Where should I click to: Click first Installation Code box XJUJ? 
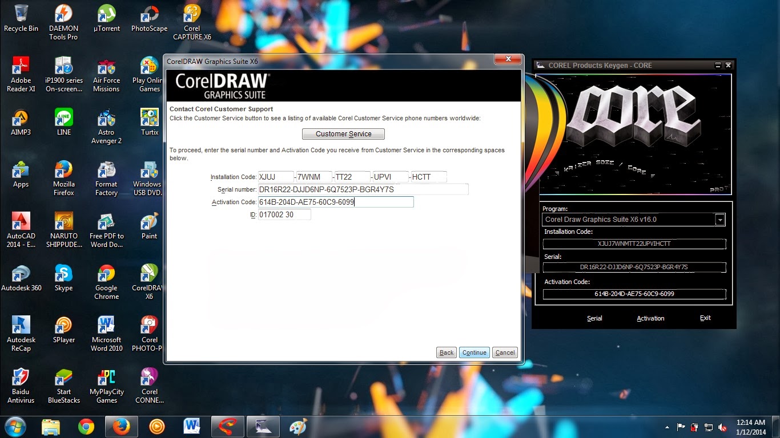click(x=276, y=177)
